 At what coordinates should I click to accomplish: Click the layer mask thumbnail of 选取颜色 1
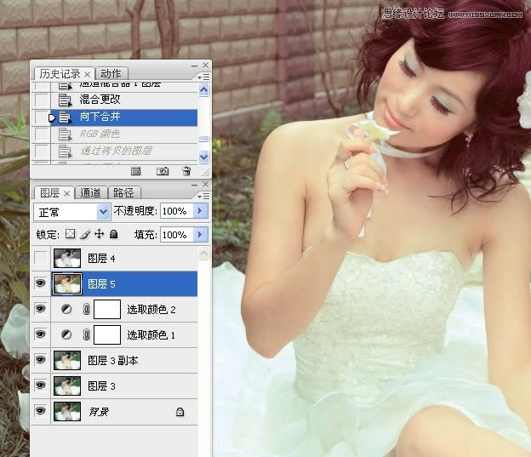106,335
